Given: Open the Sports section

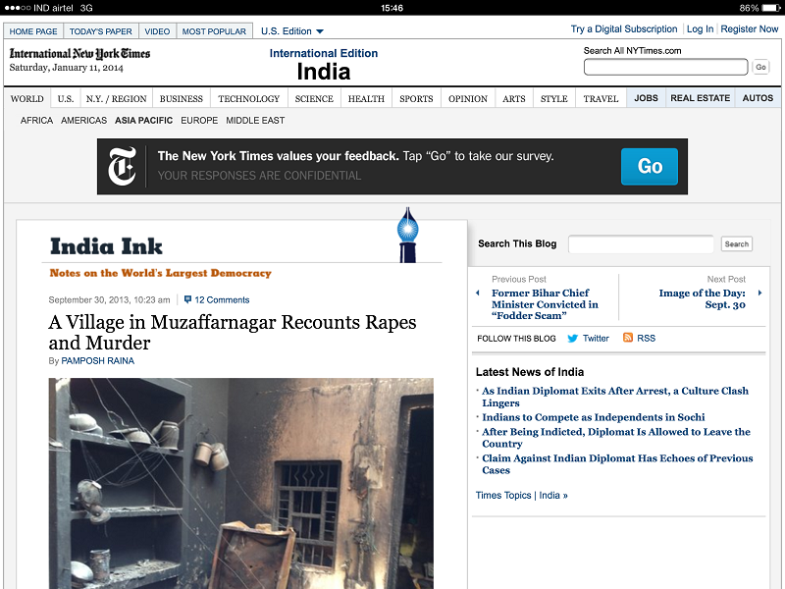Looking at the screenshot, I should click(x=416, y=99).
